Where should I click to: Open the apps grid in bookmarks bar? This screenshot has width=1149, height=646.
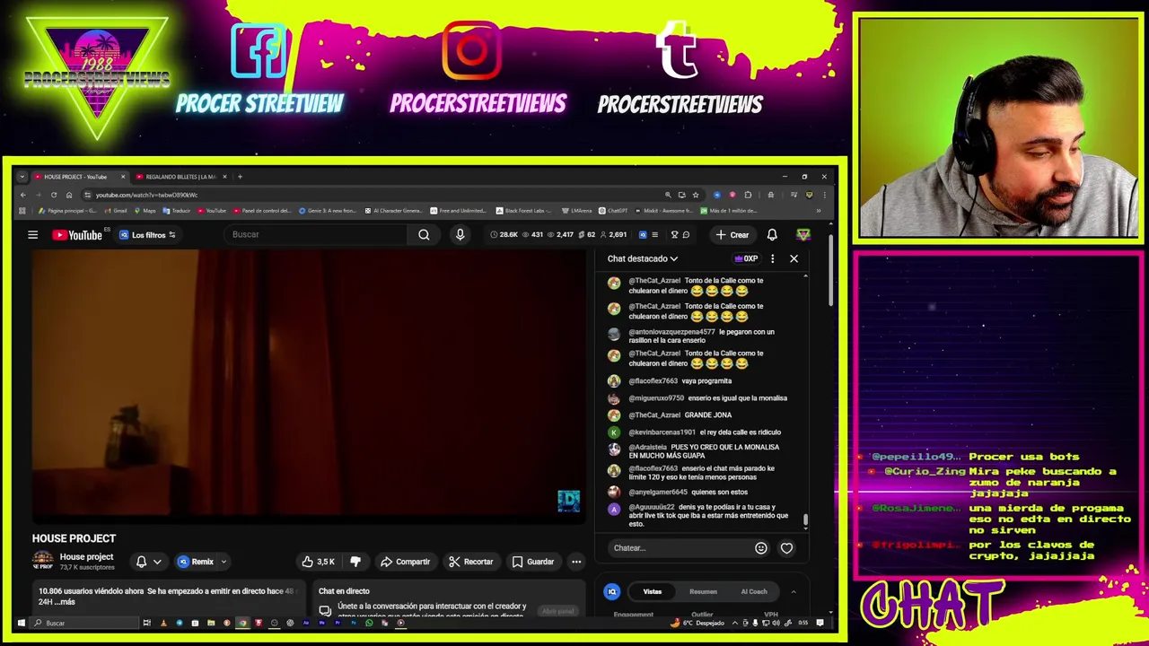coord(22,211)
